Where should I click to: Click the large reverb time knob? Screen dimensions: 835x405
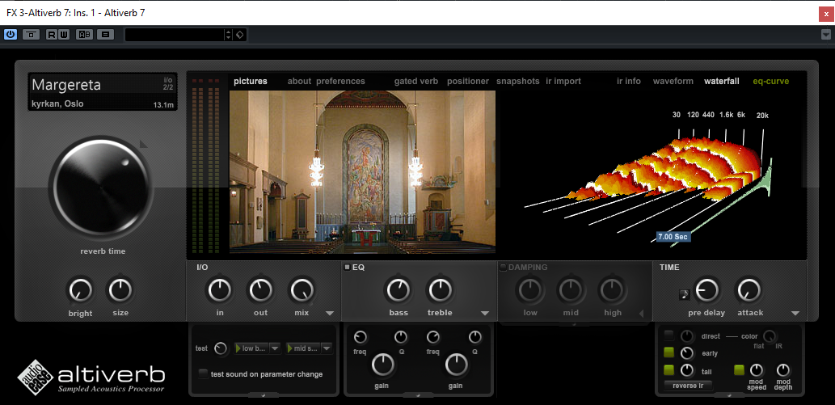[101, 188]
